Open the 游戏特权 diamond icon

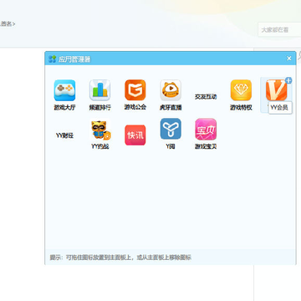tap(241, 90)
